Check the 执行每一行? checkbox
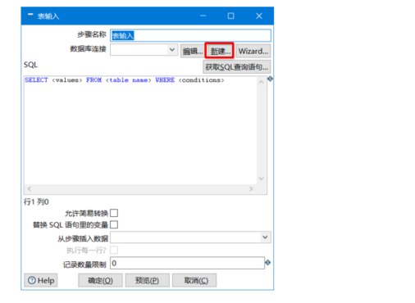This screenshot has width=415, height=303. pos(114,250)
